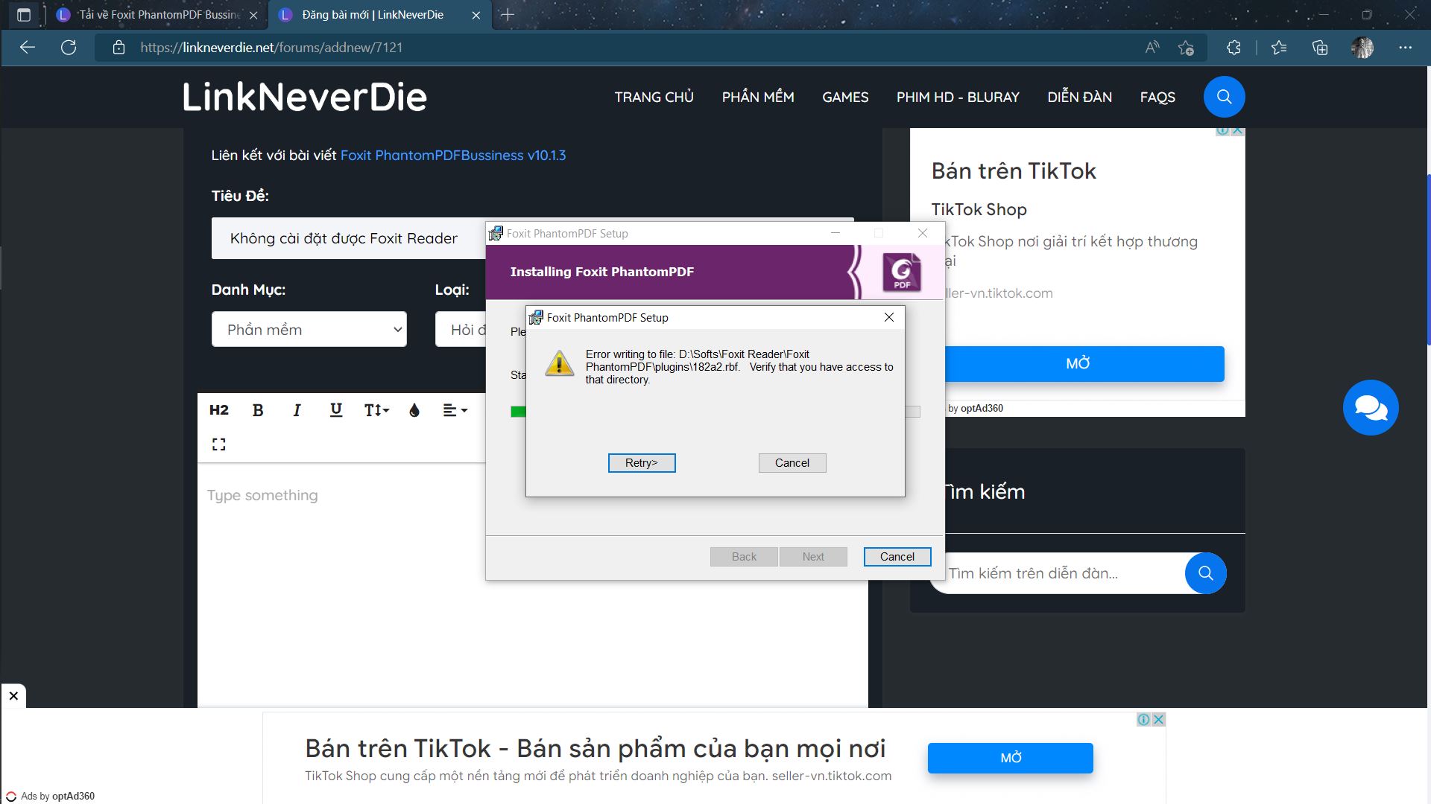Expand the text alignment dropdown
Viewport: 1431px width, 804px height.
(455, 410)
